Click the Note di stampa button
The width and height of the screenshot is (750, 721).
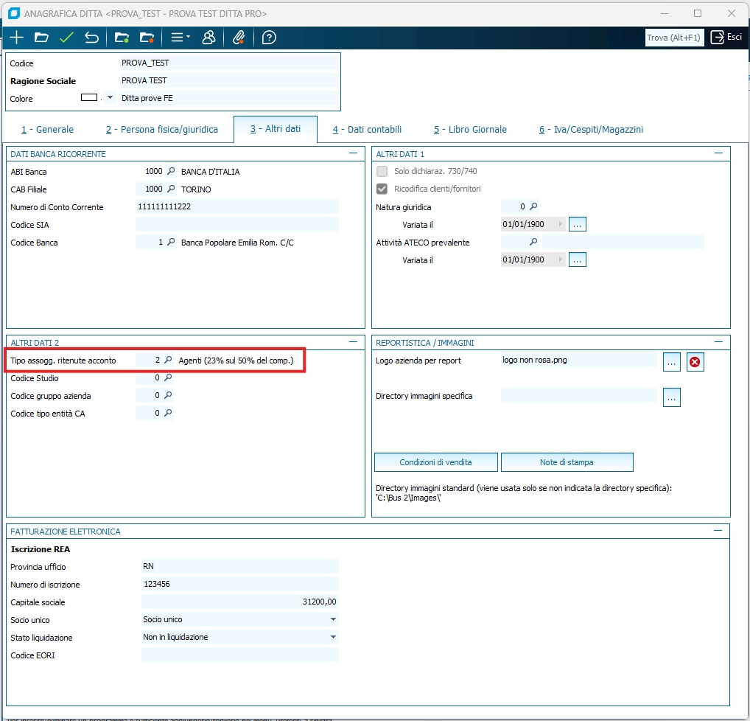567,462
